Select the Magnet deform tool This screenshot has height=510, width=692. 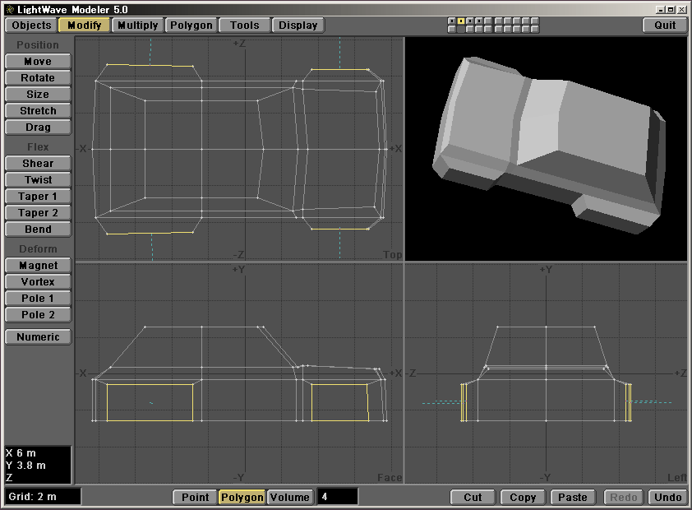[38, 266]
